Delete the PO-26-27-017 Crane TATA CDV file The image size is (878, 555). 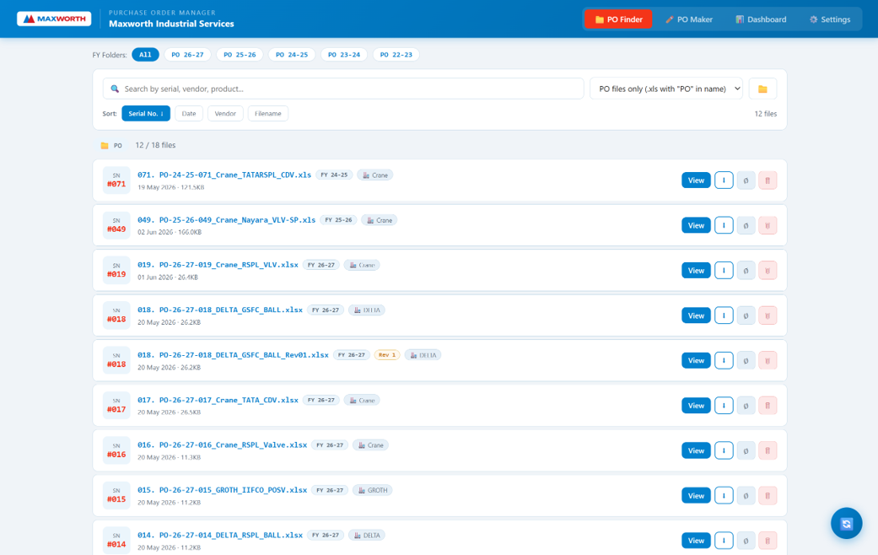768,406
